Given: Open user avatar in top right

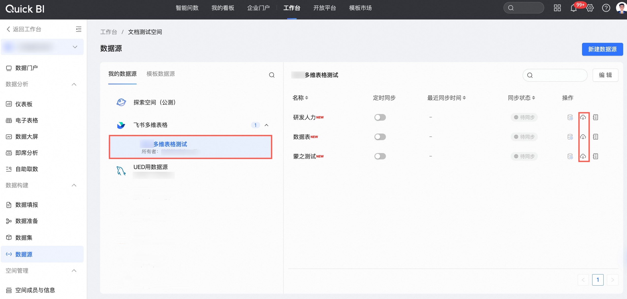Looking at the screenshot, I should (x=621, y=8).
